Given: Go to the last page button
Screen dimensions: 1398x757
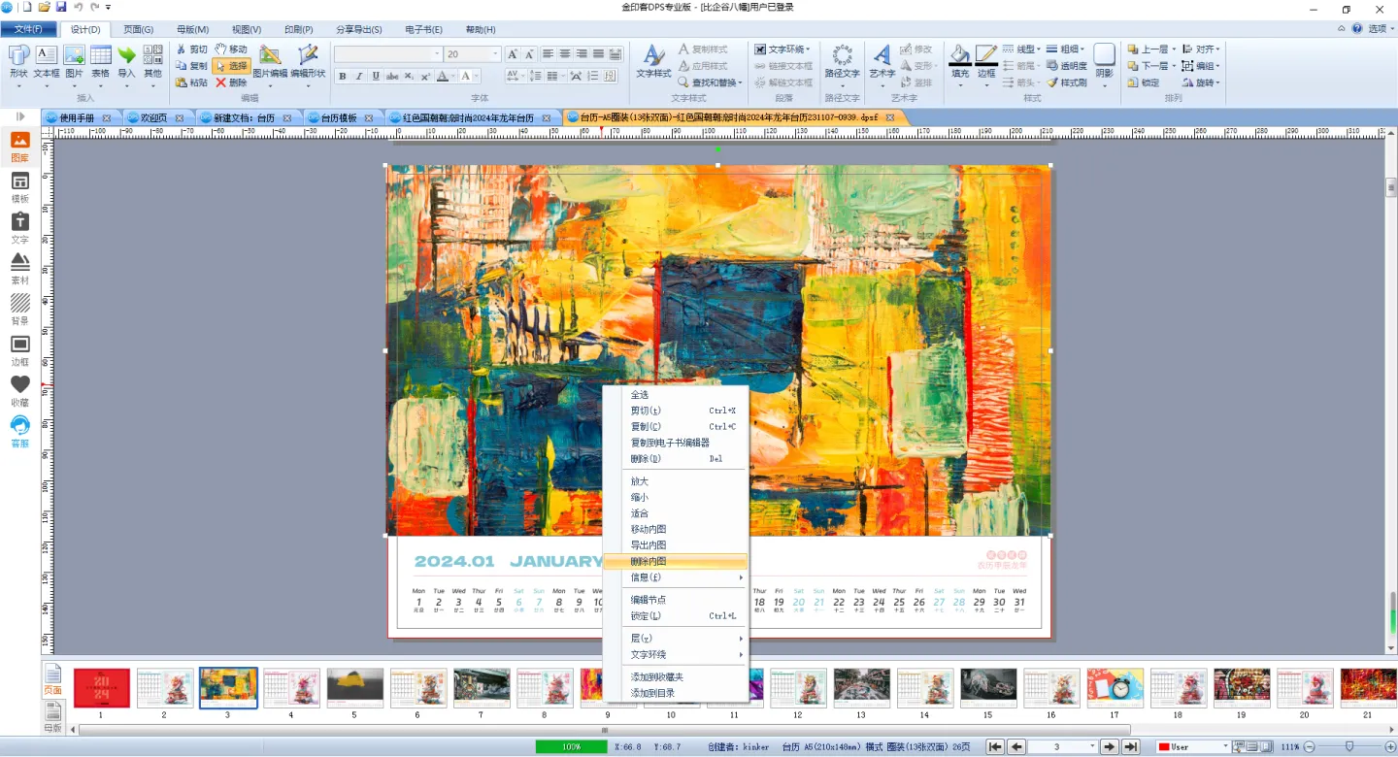Looking at the screenshot, I should point(1130,746).
